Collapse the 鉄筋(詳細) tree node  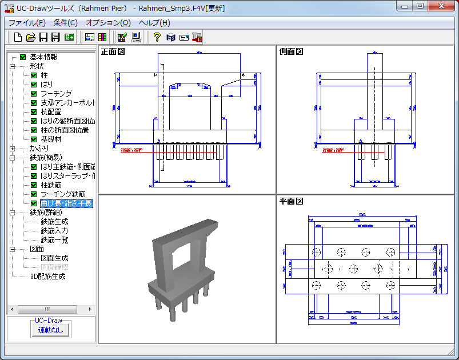(x=13, y=213)
